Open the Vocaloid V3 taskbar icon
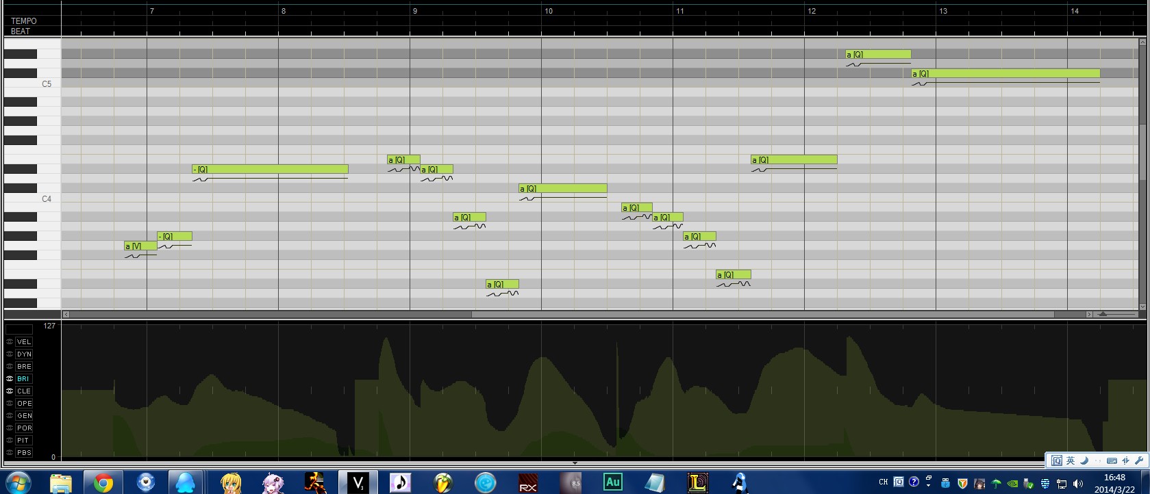1150x494 pixels. [358, 483]
